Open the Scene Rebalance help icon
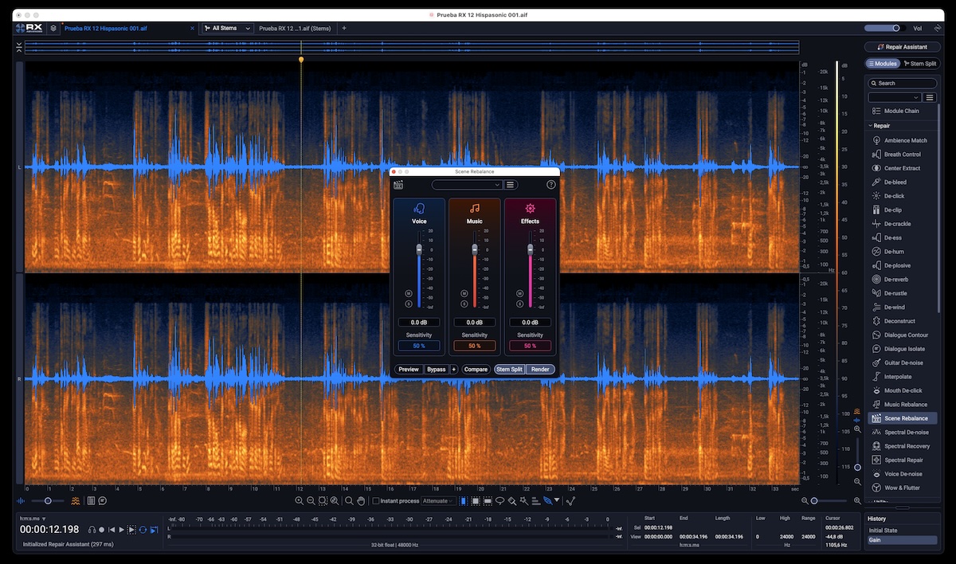 550,185
